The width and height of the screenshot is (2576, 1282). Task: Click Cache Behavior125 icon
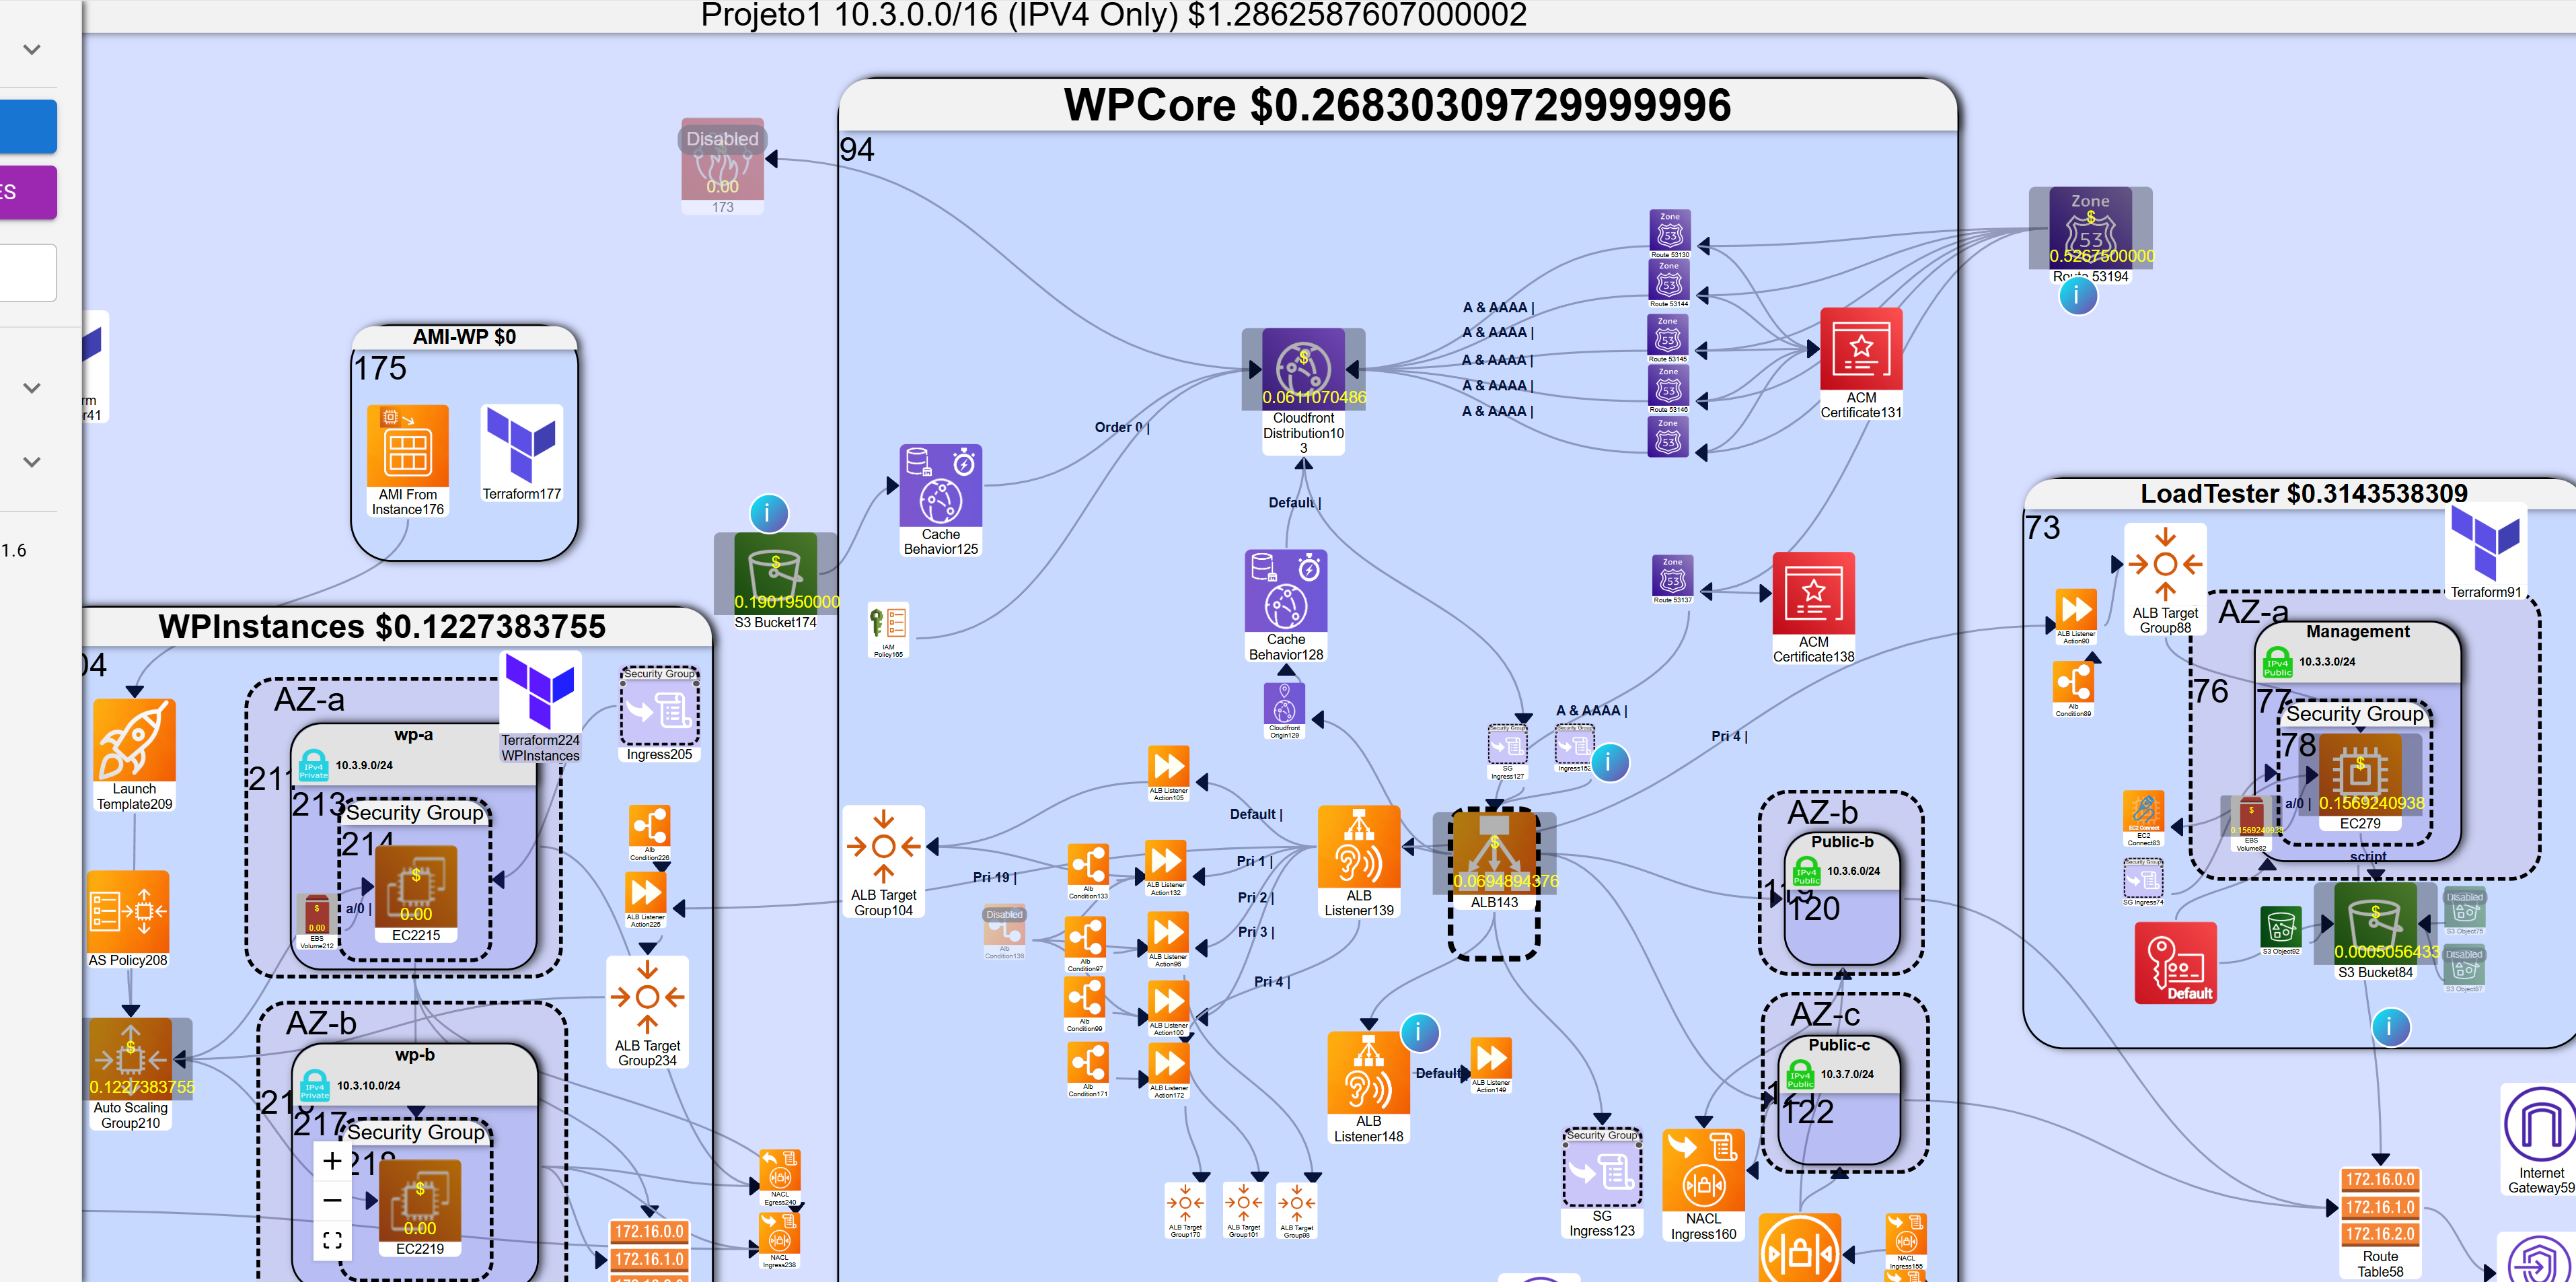940,486
